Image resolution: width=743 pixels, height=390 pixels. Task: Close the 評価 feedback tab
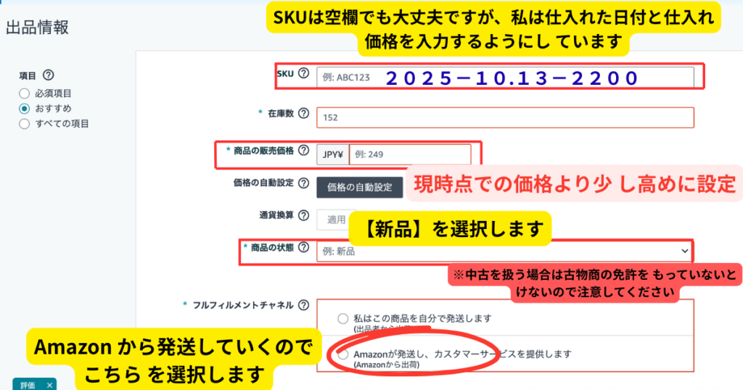coord(50,385)
